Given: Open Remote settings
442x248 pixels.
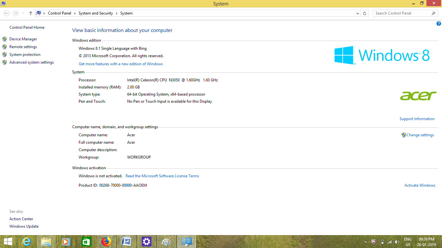Looking at the screenshot, I should (23, 47).
